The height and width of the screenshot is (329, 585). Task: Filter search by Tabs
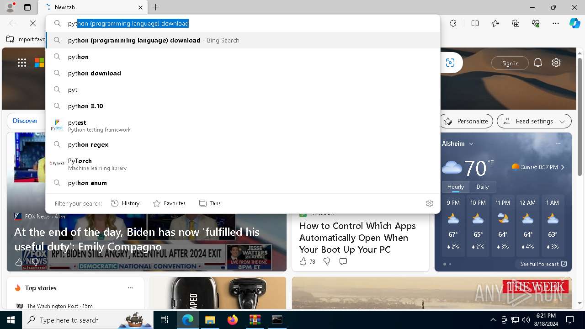210,203
